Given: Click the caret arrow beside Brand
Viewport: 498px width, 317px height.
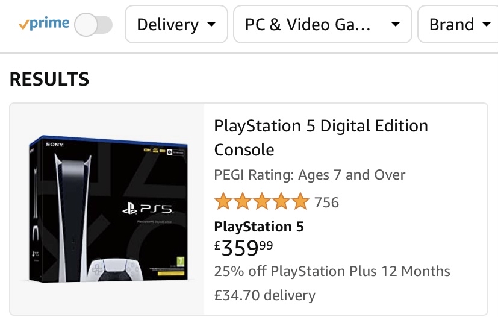Looking at the screenshot, I should tap(486, 25).
